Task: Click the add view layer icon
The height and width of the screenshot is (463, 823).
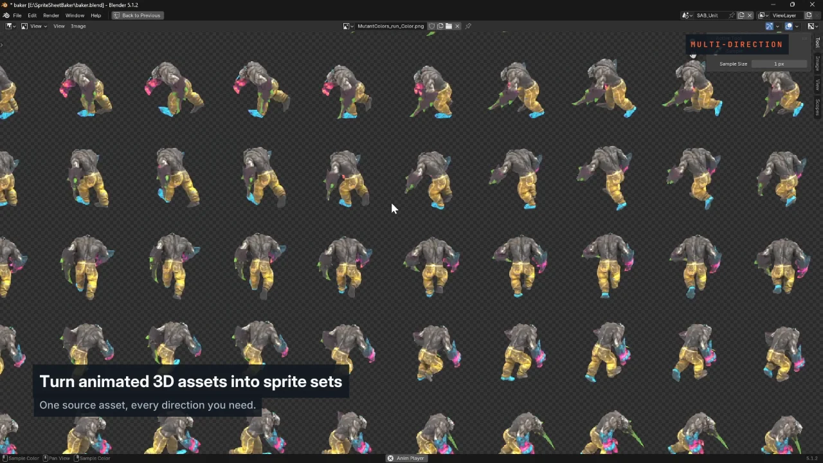Action: tap(809, 15)
